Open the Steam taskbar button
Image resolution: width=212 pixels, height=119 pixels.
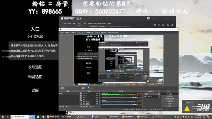[x=81, y=117]
